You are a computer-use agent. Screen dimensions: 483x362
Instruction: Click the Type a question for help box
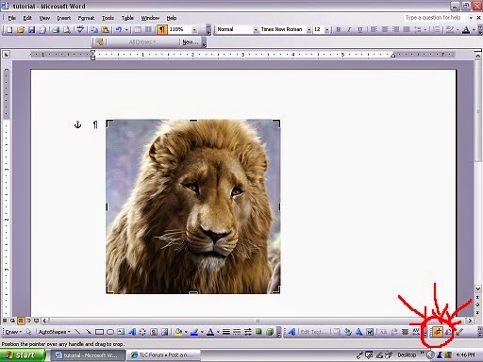click(436, 18)
